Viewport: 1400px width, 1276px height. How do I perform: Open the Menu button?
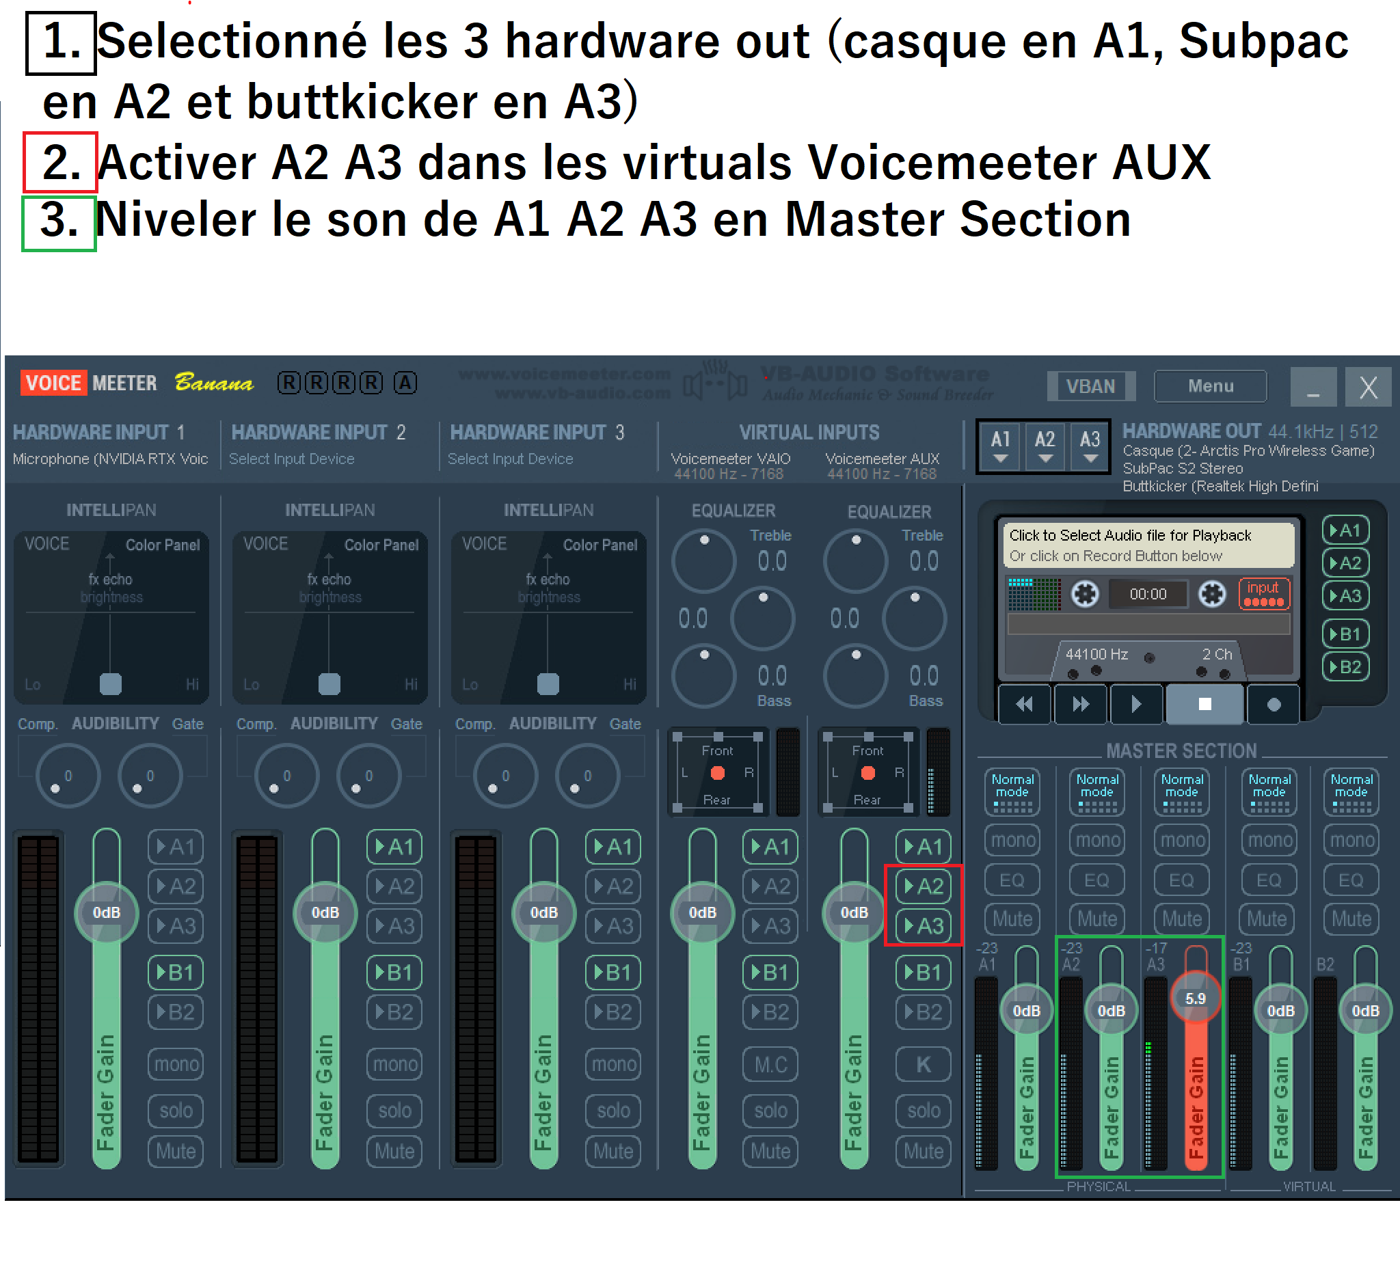point(1210,386)
